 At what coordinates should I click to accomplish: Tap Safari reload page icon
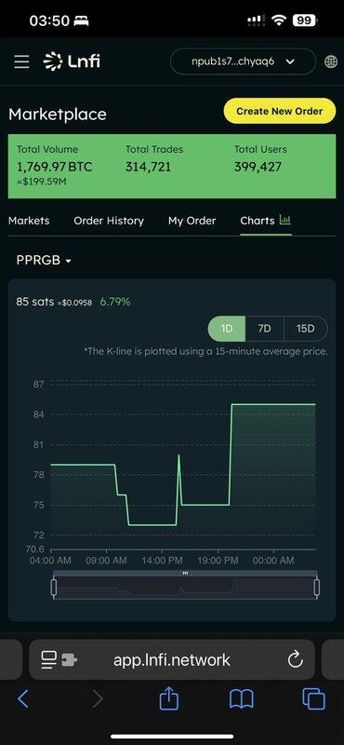[295, 659]
